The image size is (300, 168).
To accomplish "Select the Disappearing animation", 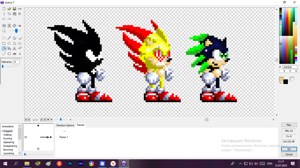I will 10,146.
